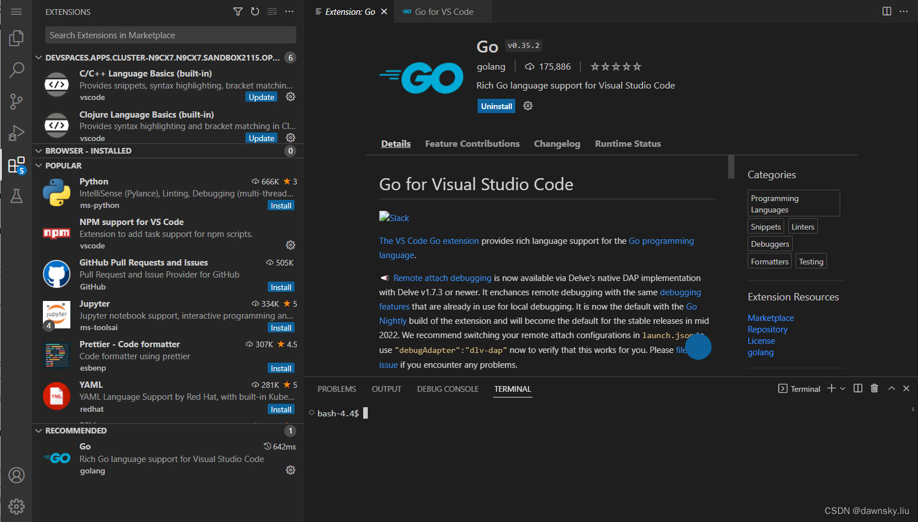Open Extensions panel more actions menu

click(289, 11)
